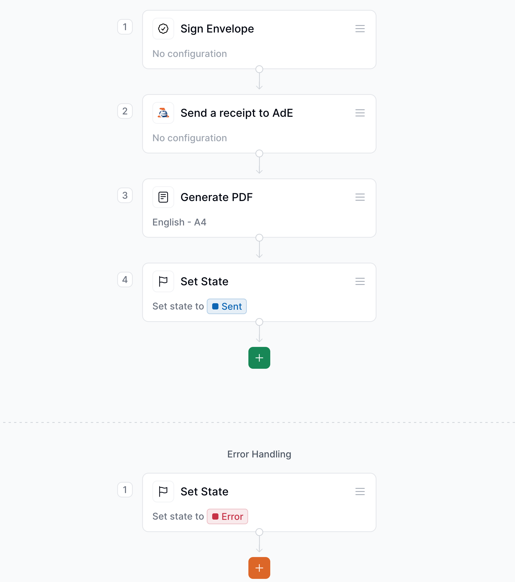The width and height of the screenshot is (515, 582).
Task: Select the English - A4 configuration text
Action: [179, 222]
